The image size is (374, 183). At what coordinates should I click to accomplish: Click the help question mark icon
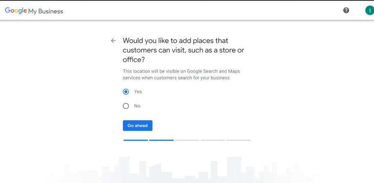point(346,10)
